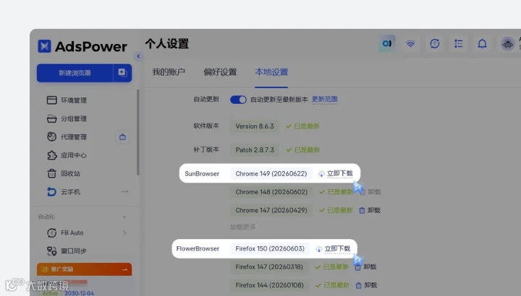
Task: Collapse the sidebar with the chevron button
Action: (x=138, y=56)
